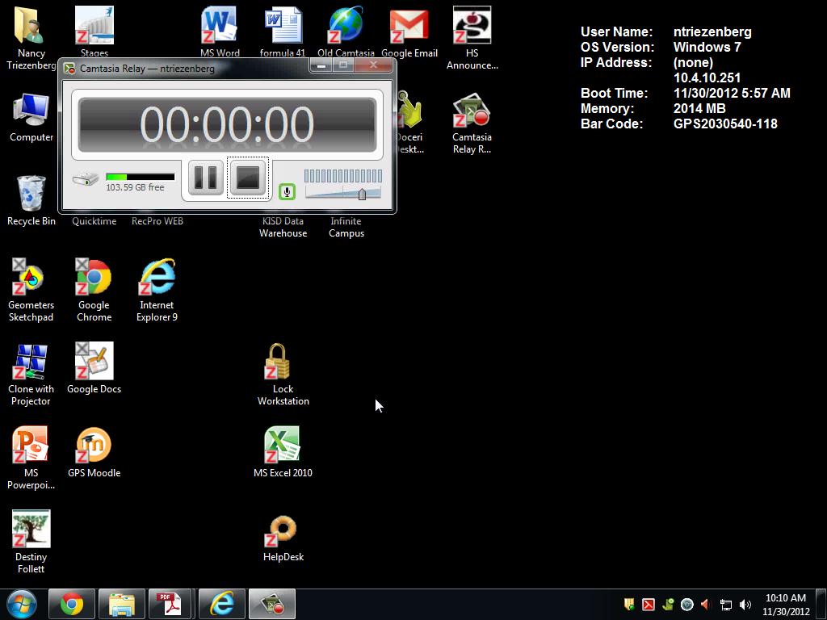Open the network tray icon
This screenshot has height=620, width=827.
(726, 605)
